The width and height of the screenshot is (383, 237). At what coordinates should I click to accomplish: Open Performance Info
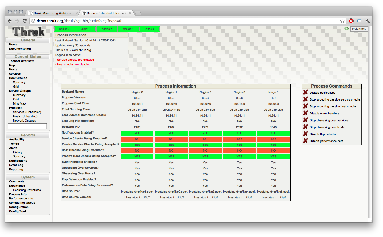click(21, 198)
